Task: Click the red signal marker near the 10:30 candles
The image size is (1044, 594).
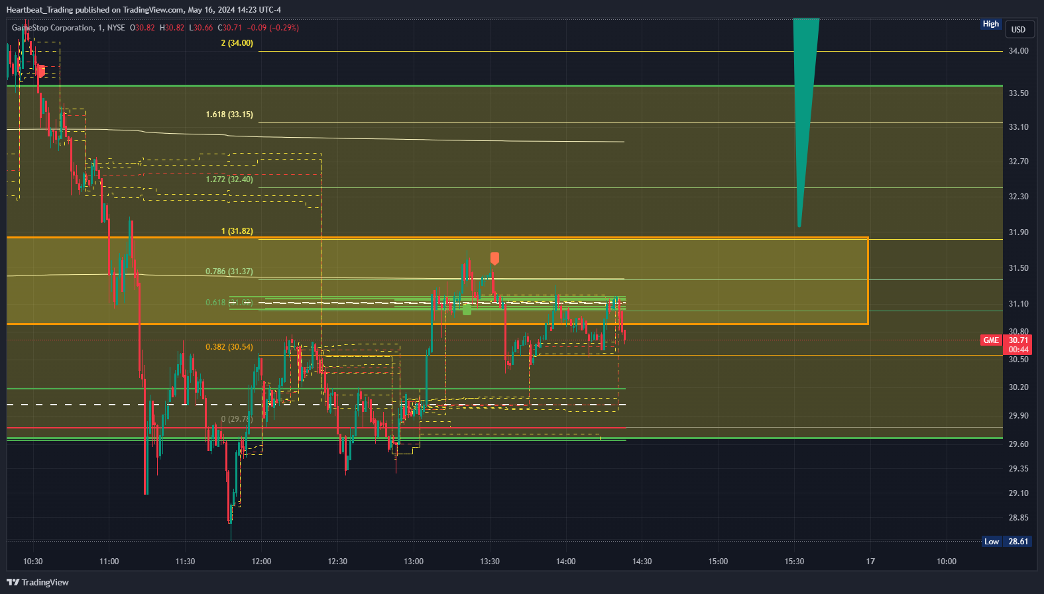Action: [x=41, y=71]
